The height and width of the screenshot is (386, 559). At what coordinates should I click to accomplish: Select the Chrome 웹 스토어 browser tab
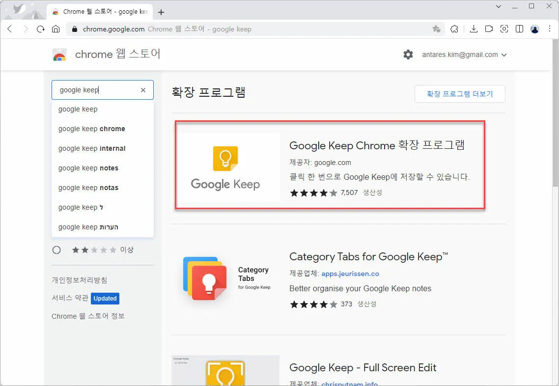(100, 12)
